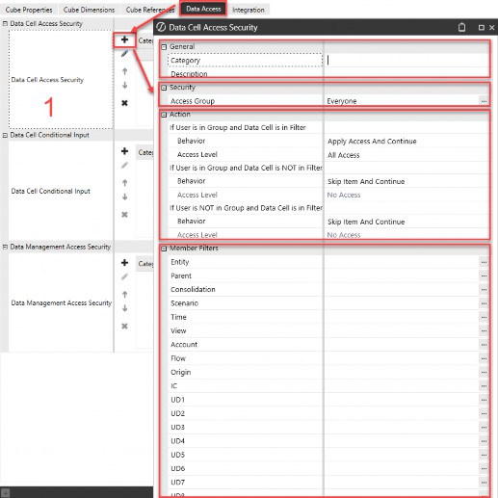Open the Access Group ellipsis picker

(x=484, y=101)
